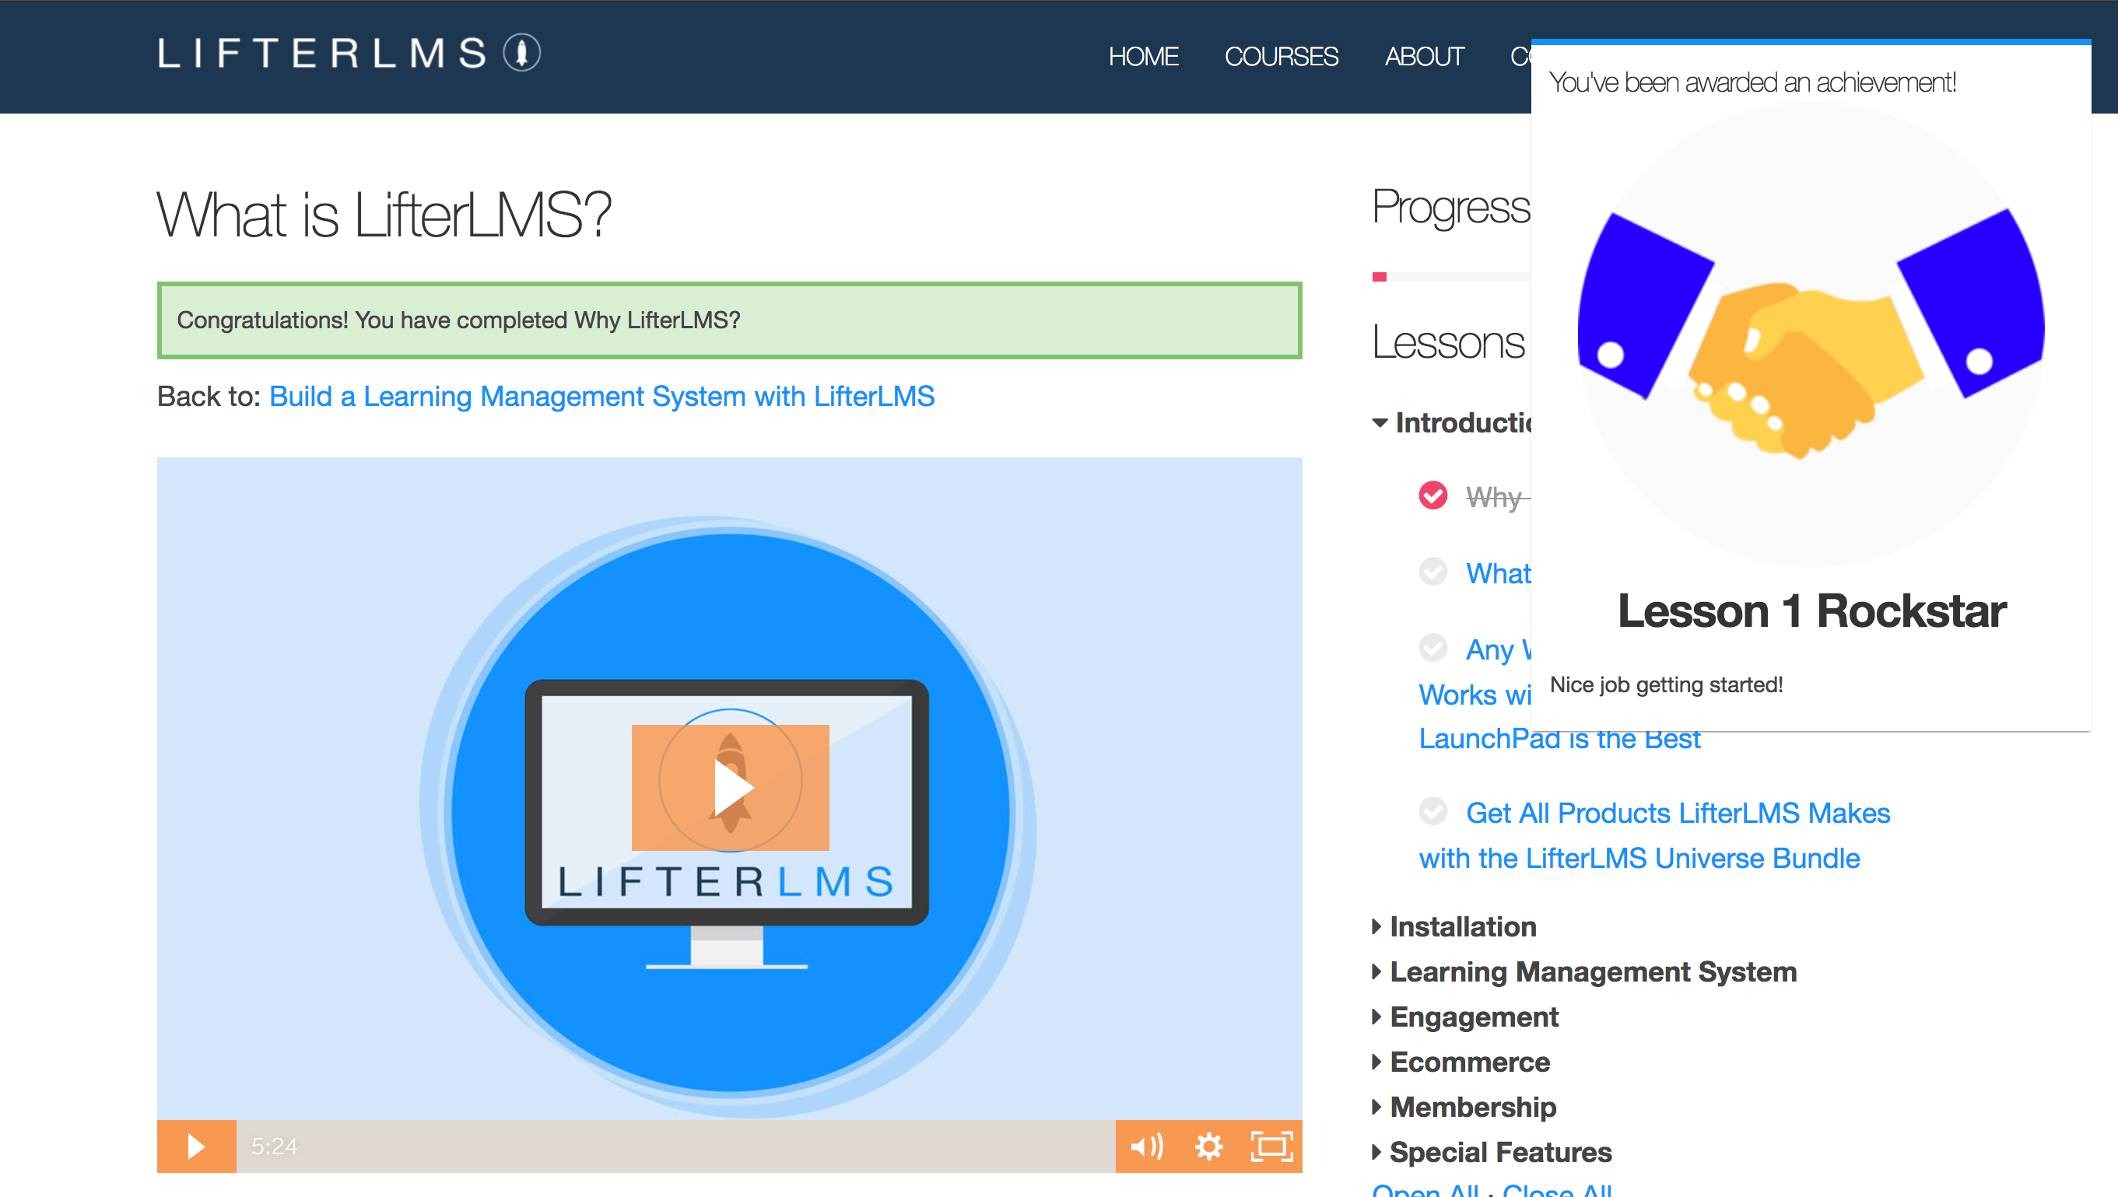Mute the video with volume icon
2118x1197 pixels.
(x=1146, y=1146)
